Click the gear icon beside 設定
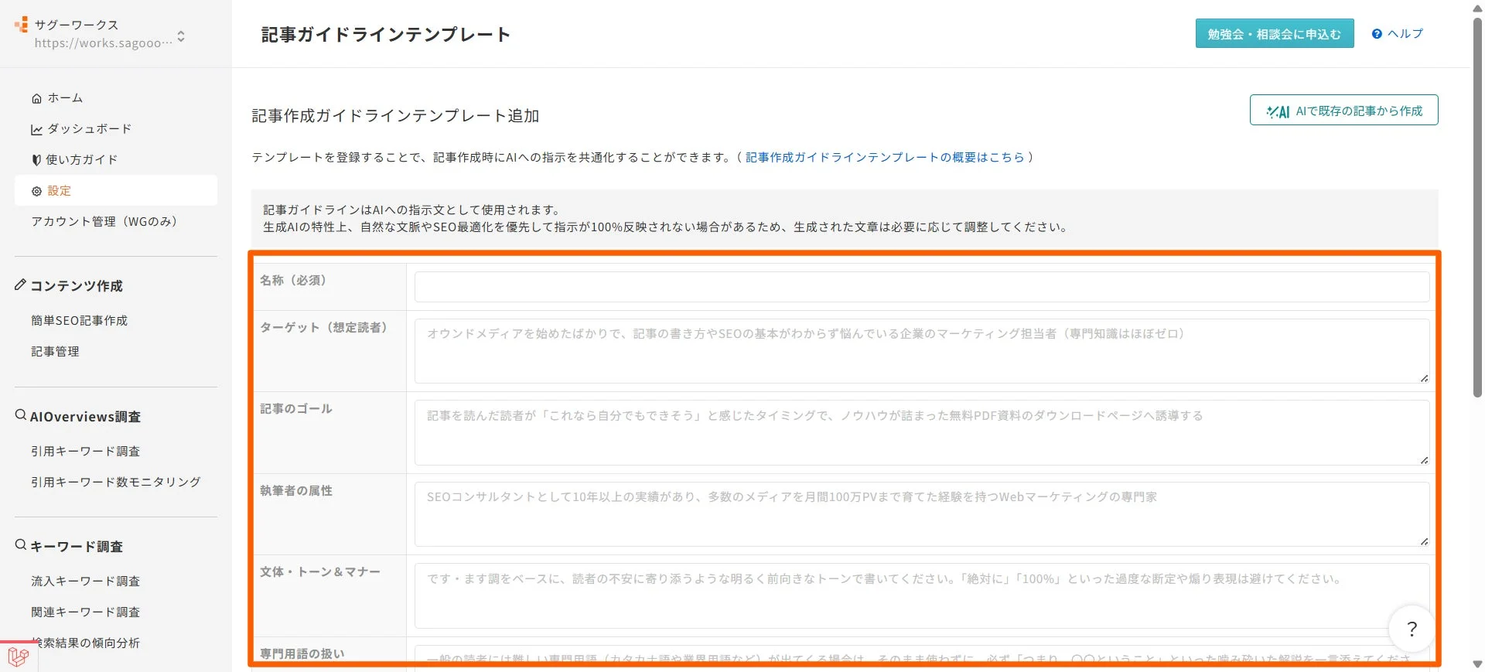Screen dimensions: 1485x672 36,191
